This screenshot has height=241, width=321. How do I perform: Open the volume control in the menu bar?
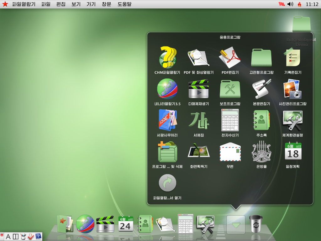tap(290, 4)
